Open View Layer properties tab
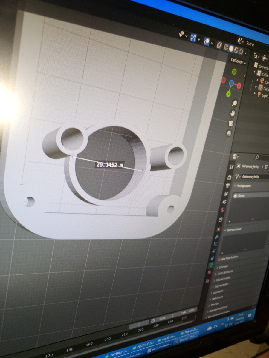Viewport: 269px width, 358px height. point(226,193)
